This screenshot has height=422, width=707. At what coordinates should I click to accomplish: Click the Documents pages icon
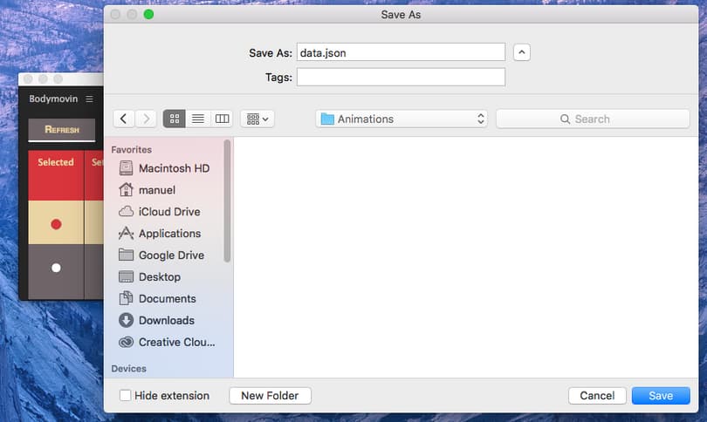click(x=126, y=298)
